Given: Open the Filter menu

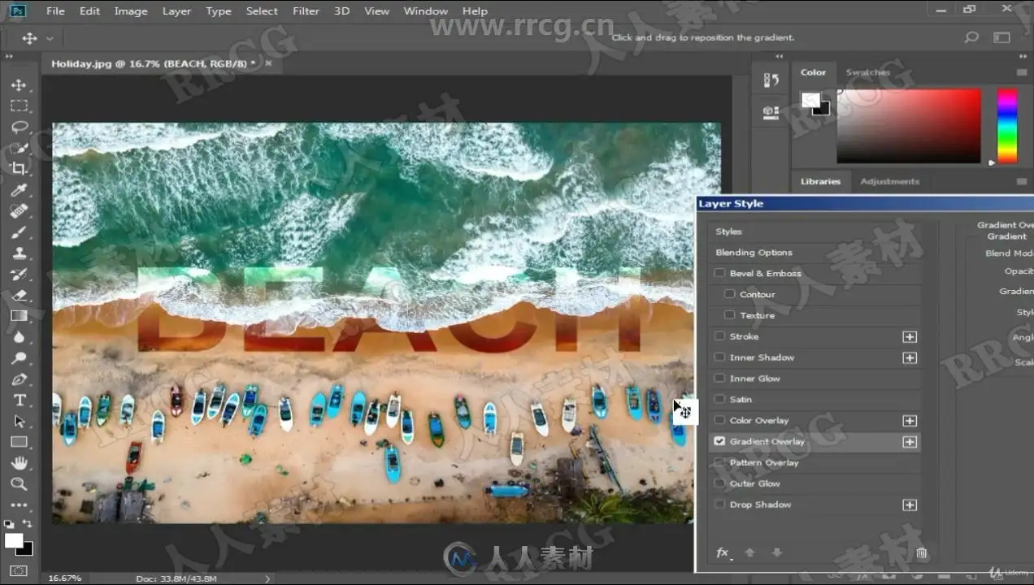Looking at the screenshot, I should click(306, 11).
